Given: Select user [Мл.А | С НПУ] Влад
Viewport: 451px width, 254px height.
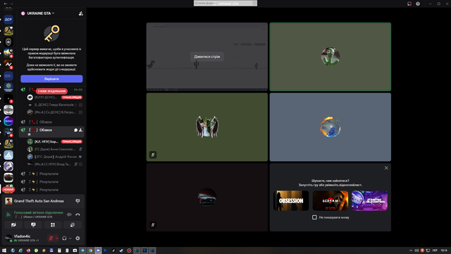Looking at the screenshot, I should tap(55, 164).
